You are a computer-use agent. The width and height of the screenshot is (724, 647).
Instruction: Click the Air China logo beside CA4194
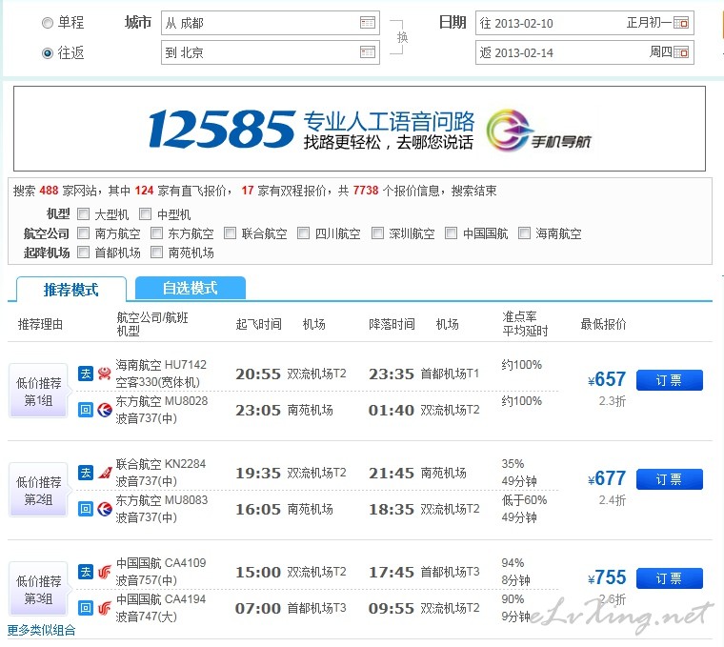click(105, 608)
